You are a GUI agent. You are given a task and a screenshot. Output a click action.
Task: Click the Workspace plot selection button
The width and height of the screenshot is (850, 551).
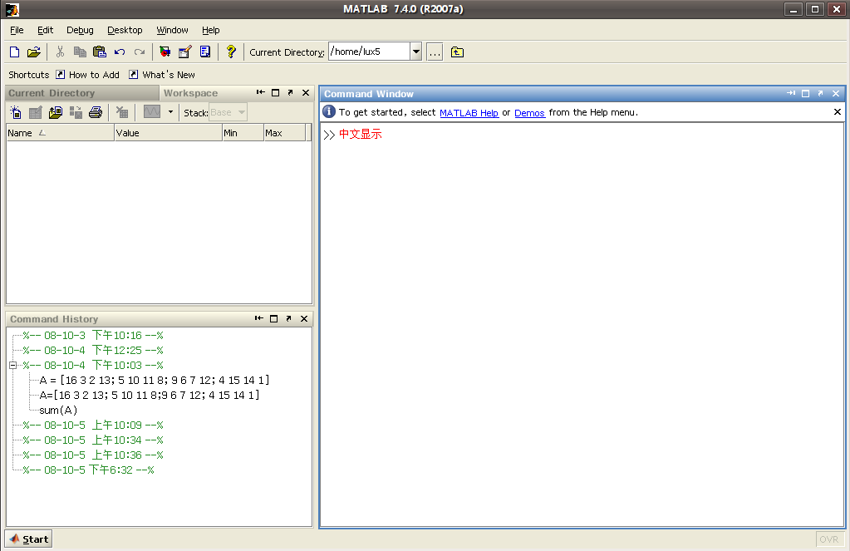point(152,111)
